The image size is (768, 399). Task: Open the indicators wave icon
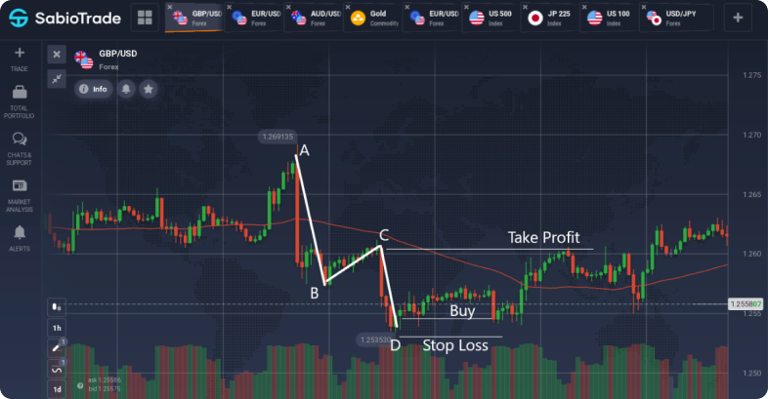[x=57, y=369]
